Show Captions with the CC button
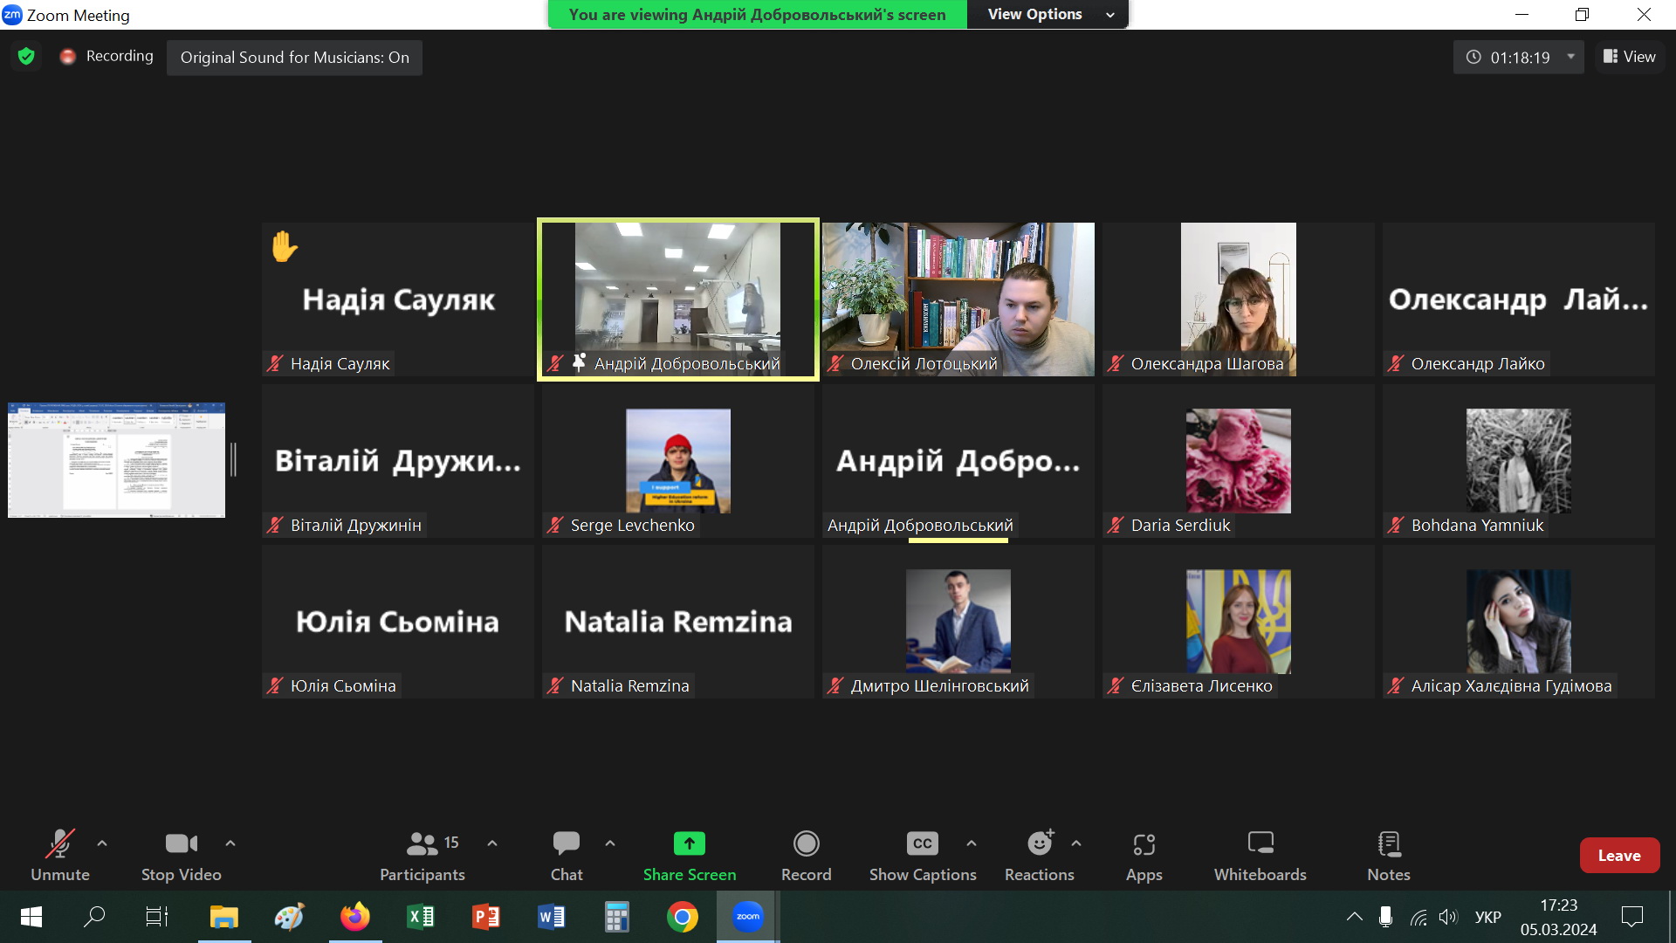 tap(922, 843)
